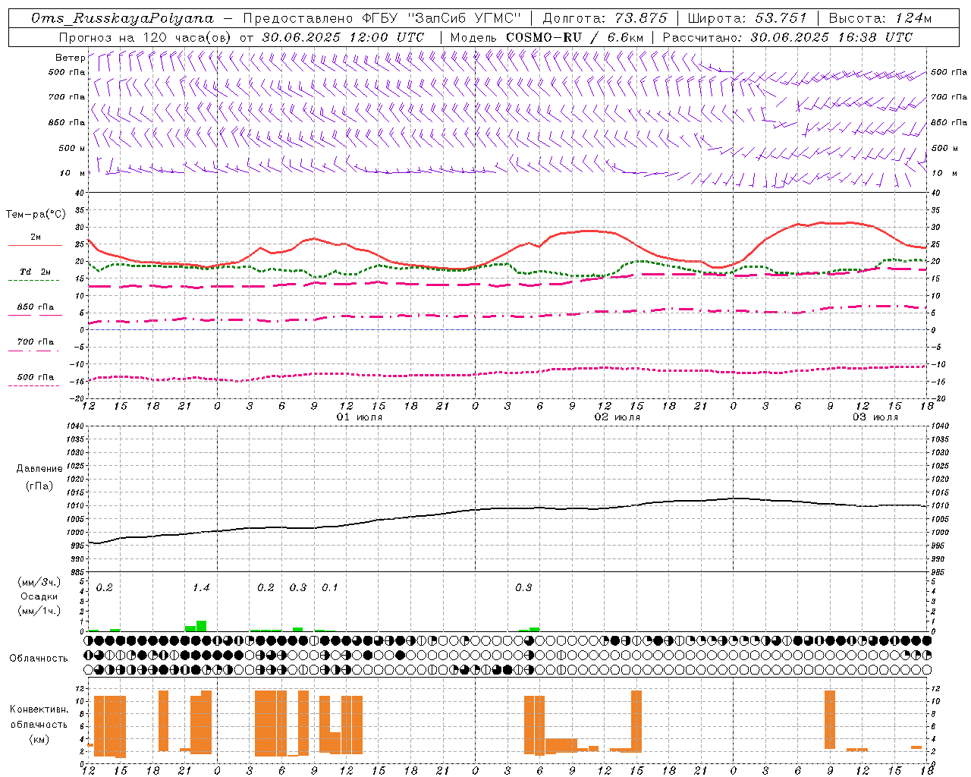Click the Конвективн. облачность label
The image size is (971, 777).
(x=39, y=716)
